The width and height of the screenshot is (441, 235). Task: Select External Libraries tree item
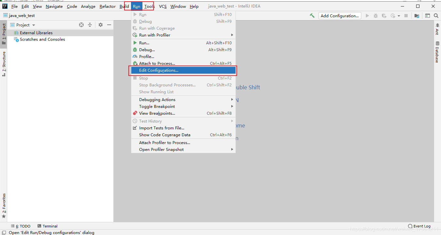(x=60, y=33)
